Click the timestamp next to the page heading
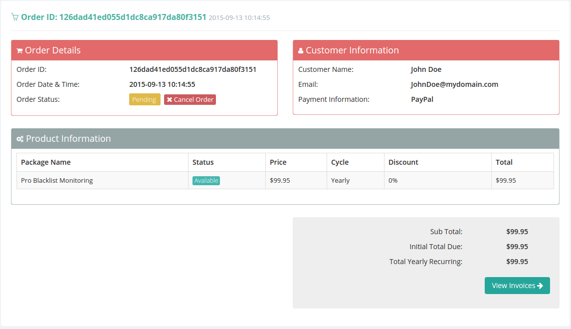The image size is (571, 329). pyautogui.click(x=239, y=17)
